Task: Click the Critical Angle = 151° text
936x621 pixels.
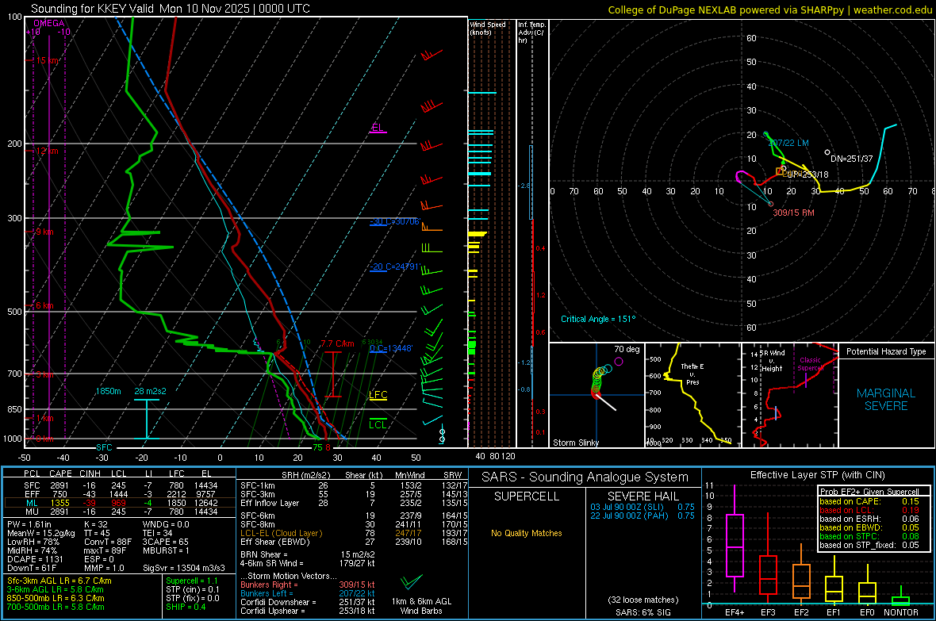Action: 598,319
